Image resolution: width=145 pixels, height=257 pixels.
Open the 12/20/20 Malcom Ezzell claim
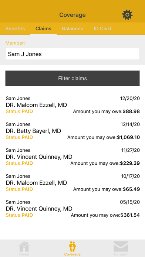(x=72, y=105)
